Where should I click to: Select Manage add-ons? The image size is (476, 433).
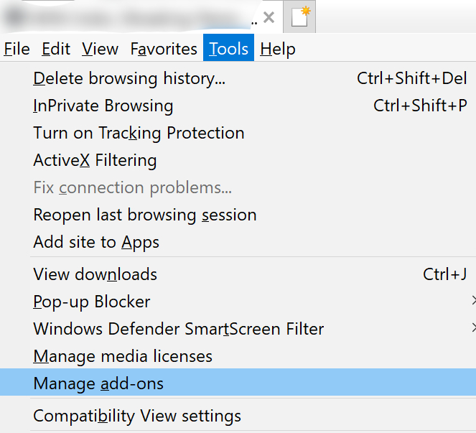point(98,383)
